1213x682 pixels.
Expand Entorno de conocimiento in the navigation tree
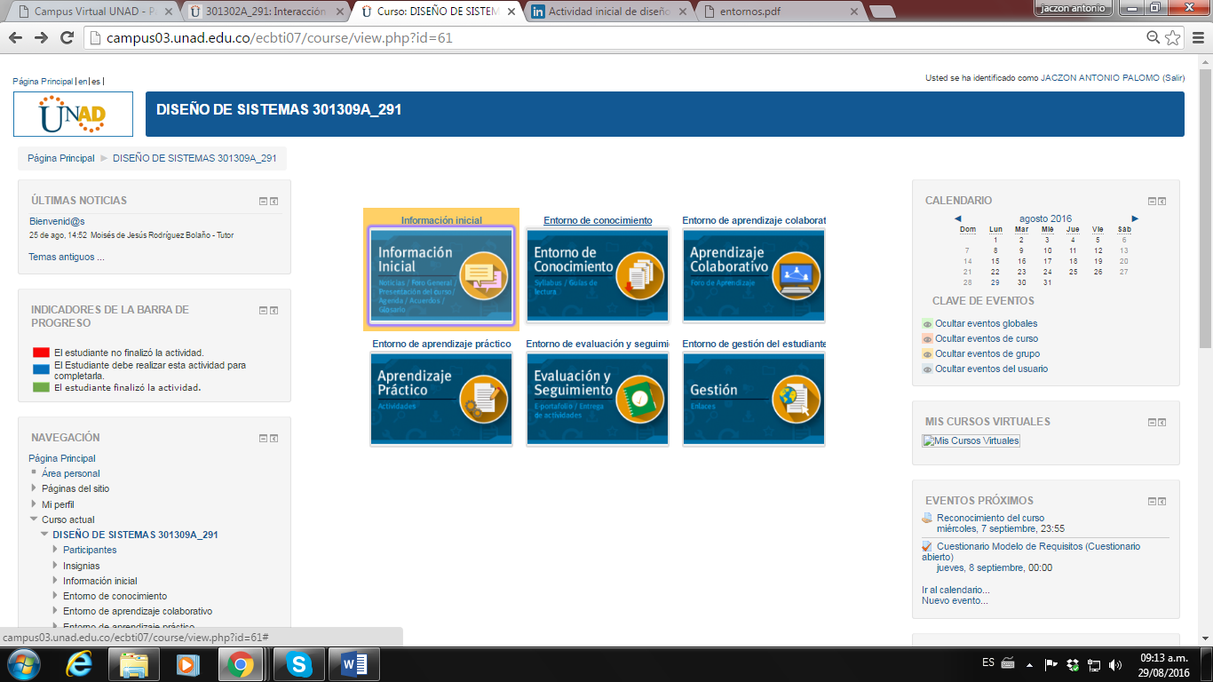(56, 597)
